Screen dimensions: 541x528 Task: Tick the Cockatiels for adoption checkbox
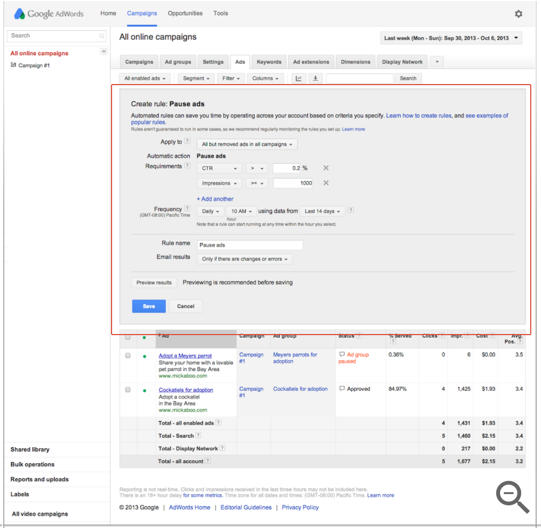coord(128,390)
